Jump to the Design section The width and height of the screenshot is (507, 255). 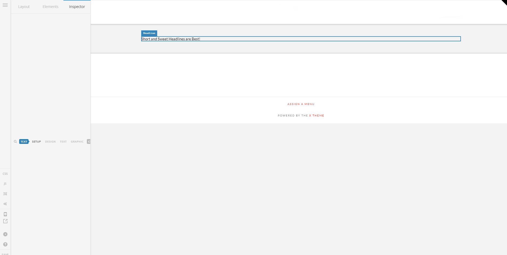pos(50,142)
